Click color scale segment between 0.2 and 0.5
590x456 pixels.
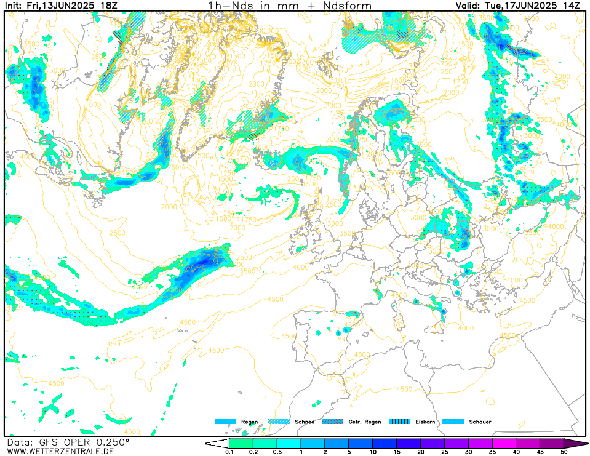point(265,444)
